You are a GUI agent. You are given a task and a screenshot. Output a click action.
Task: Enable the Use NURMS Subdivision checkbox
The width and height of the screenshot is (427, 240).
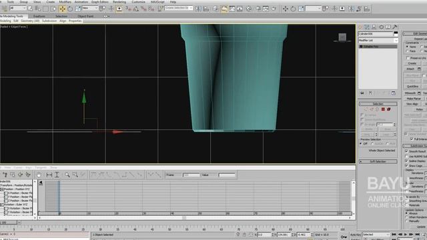click(406, 156)
